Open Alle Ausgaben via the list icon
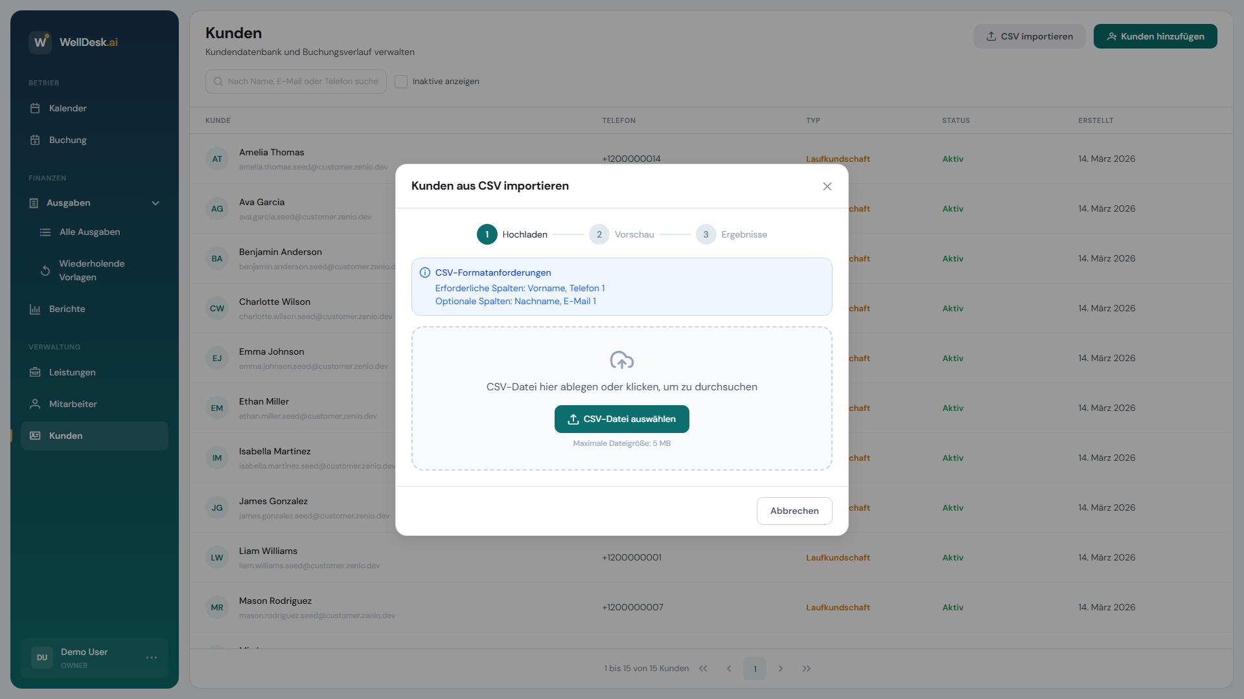Screen dimensions: 1244x699 coord(45,232)
